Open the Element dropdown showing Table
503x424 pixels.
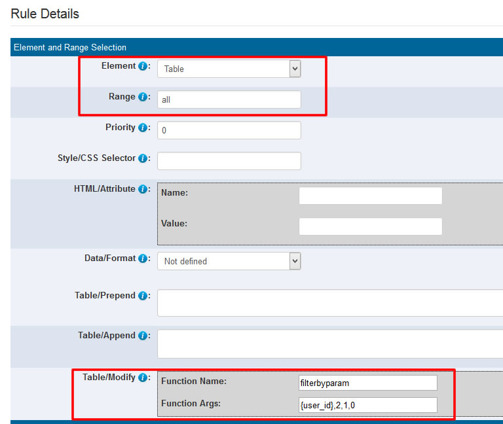point(229,69)
